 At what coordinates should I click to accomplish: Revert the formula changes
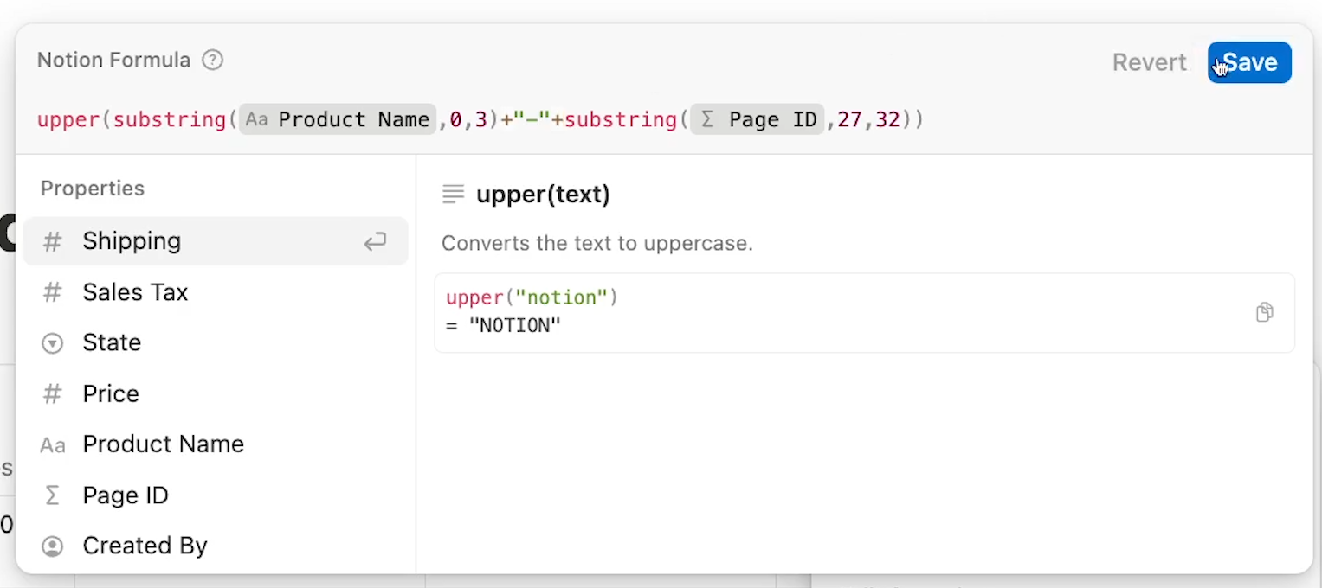(1149, 62)
